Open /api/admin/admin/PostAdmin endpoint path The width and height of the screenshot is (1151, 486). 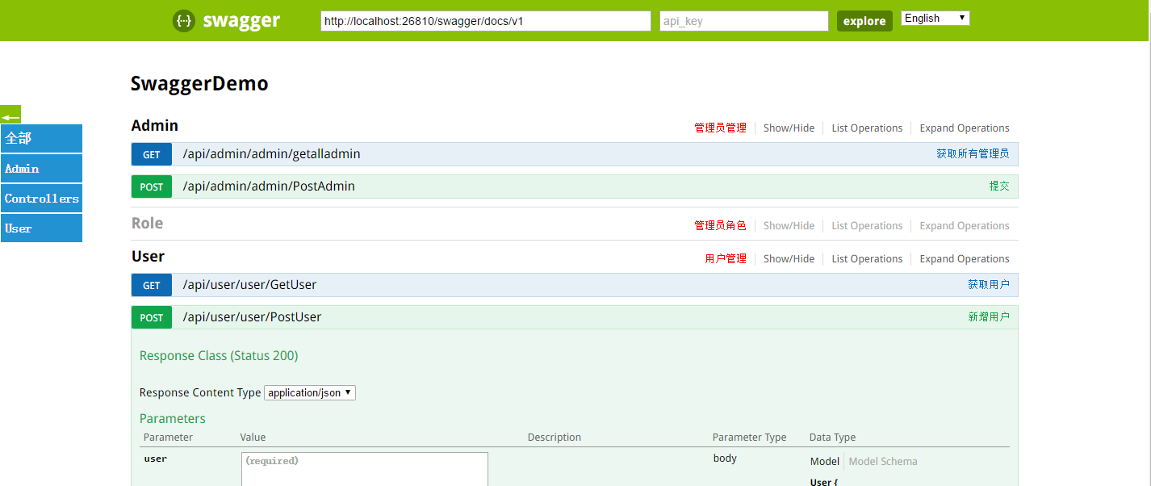point(269,186)
